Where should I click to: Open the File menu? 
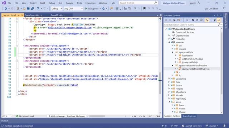[x=9, y=3]
